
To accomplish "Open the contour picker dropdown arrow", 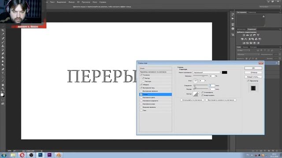I will click(x=198, y=94).
